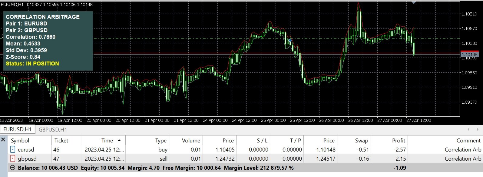This screenshot has width=483, height=177.
Task: Click the eurusd swap value -0.51
Action: pos(363,149)
